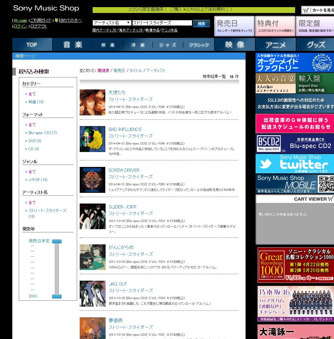The height and width of the screenshot is (339, 334).
Task: Click the ログアウト link
Action: pyautogui.click(x=39, y=26)
